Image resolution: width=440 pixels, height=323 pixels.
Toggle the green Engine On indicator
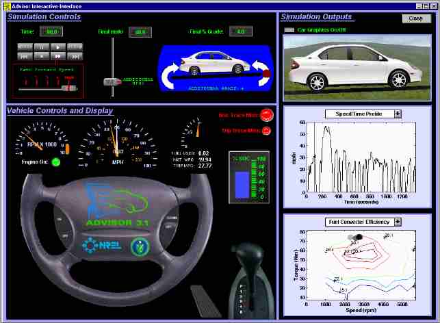pyautogui.click(x=56, y=162)
